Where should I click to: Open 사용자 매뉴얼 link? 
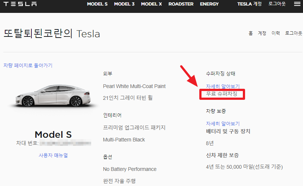tap(54, 155)
